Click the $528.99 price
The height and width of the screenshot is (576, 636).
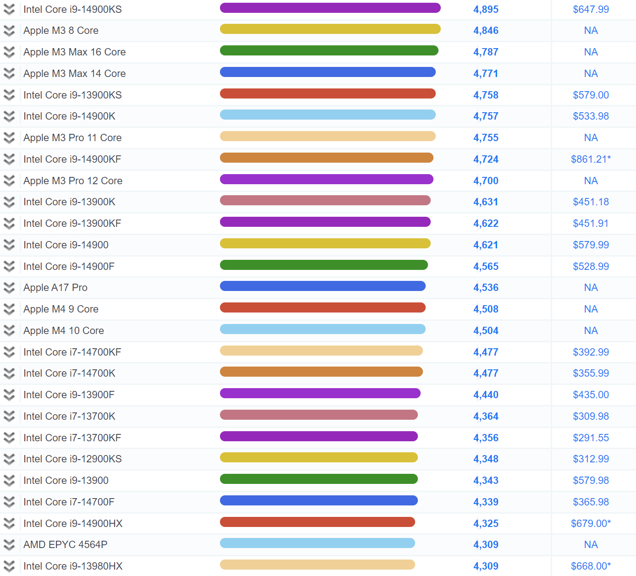pyautogui.click(x=591, y=267)
